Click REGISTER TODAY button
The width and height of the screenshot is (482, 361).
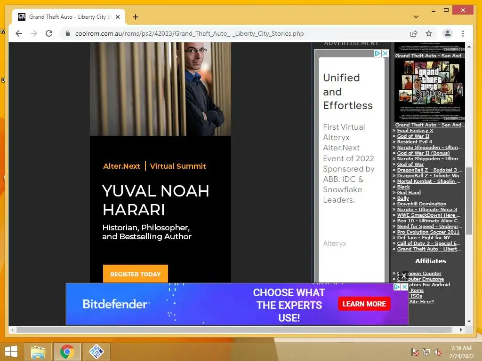pyautogui.click(x=136, y=274)
